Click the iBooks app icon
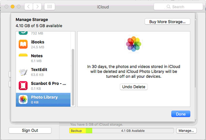The width and height of the screenshot is (206, 140). click(23, 44)
